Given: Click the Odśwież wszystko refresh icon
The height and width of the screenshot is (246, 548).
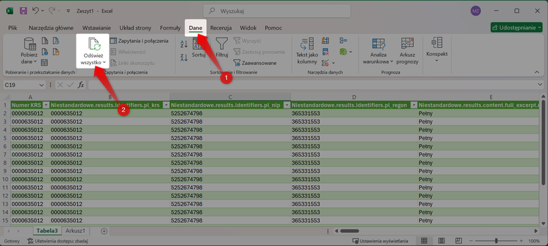Looking at the screenshot, I should (x=95, y=44).
